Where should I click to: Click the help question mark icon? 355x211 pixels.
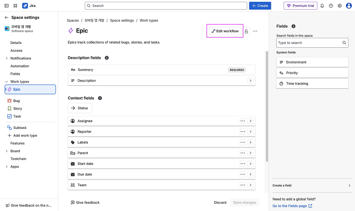click(331, 6)
